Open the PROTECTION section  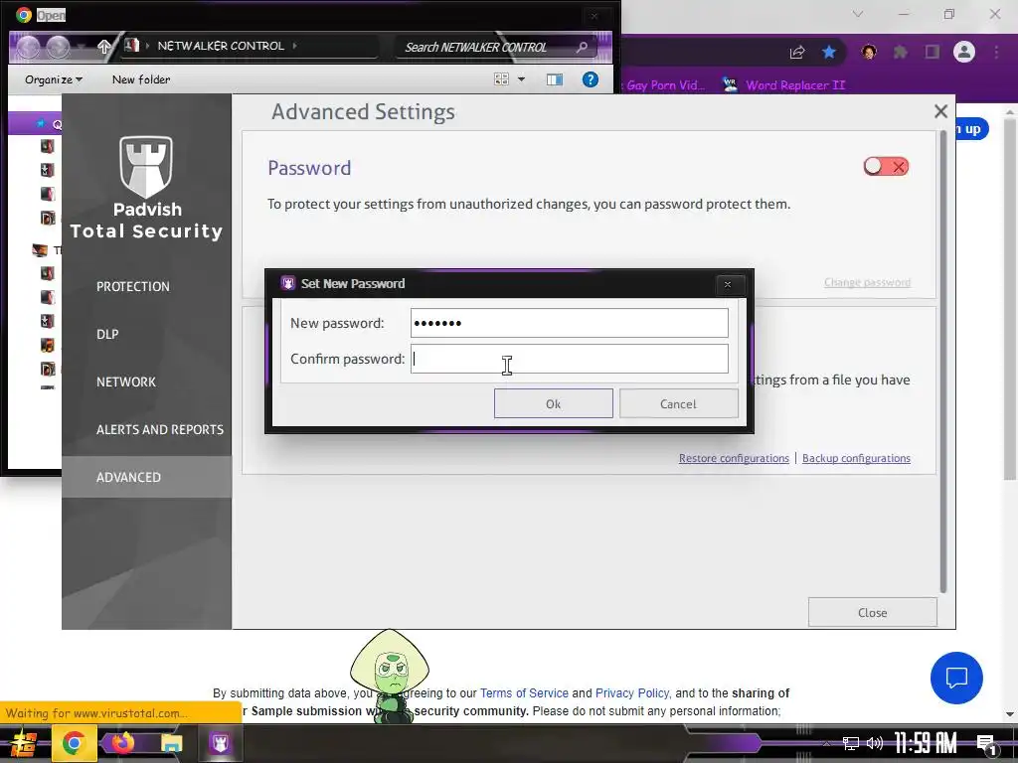coord(133,286)
